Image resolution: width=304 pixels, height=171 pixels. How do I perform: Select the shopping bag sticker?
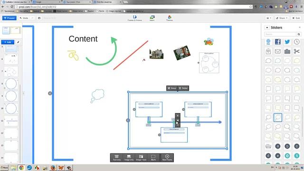click(268, 51)
